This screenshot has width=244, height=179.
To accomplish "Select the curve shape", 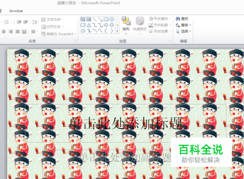I will (x=100, y=31).
